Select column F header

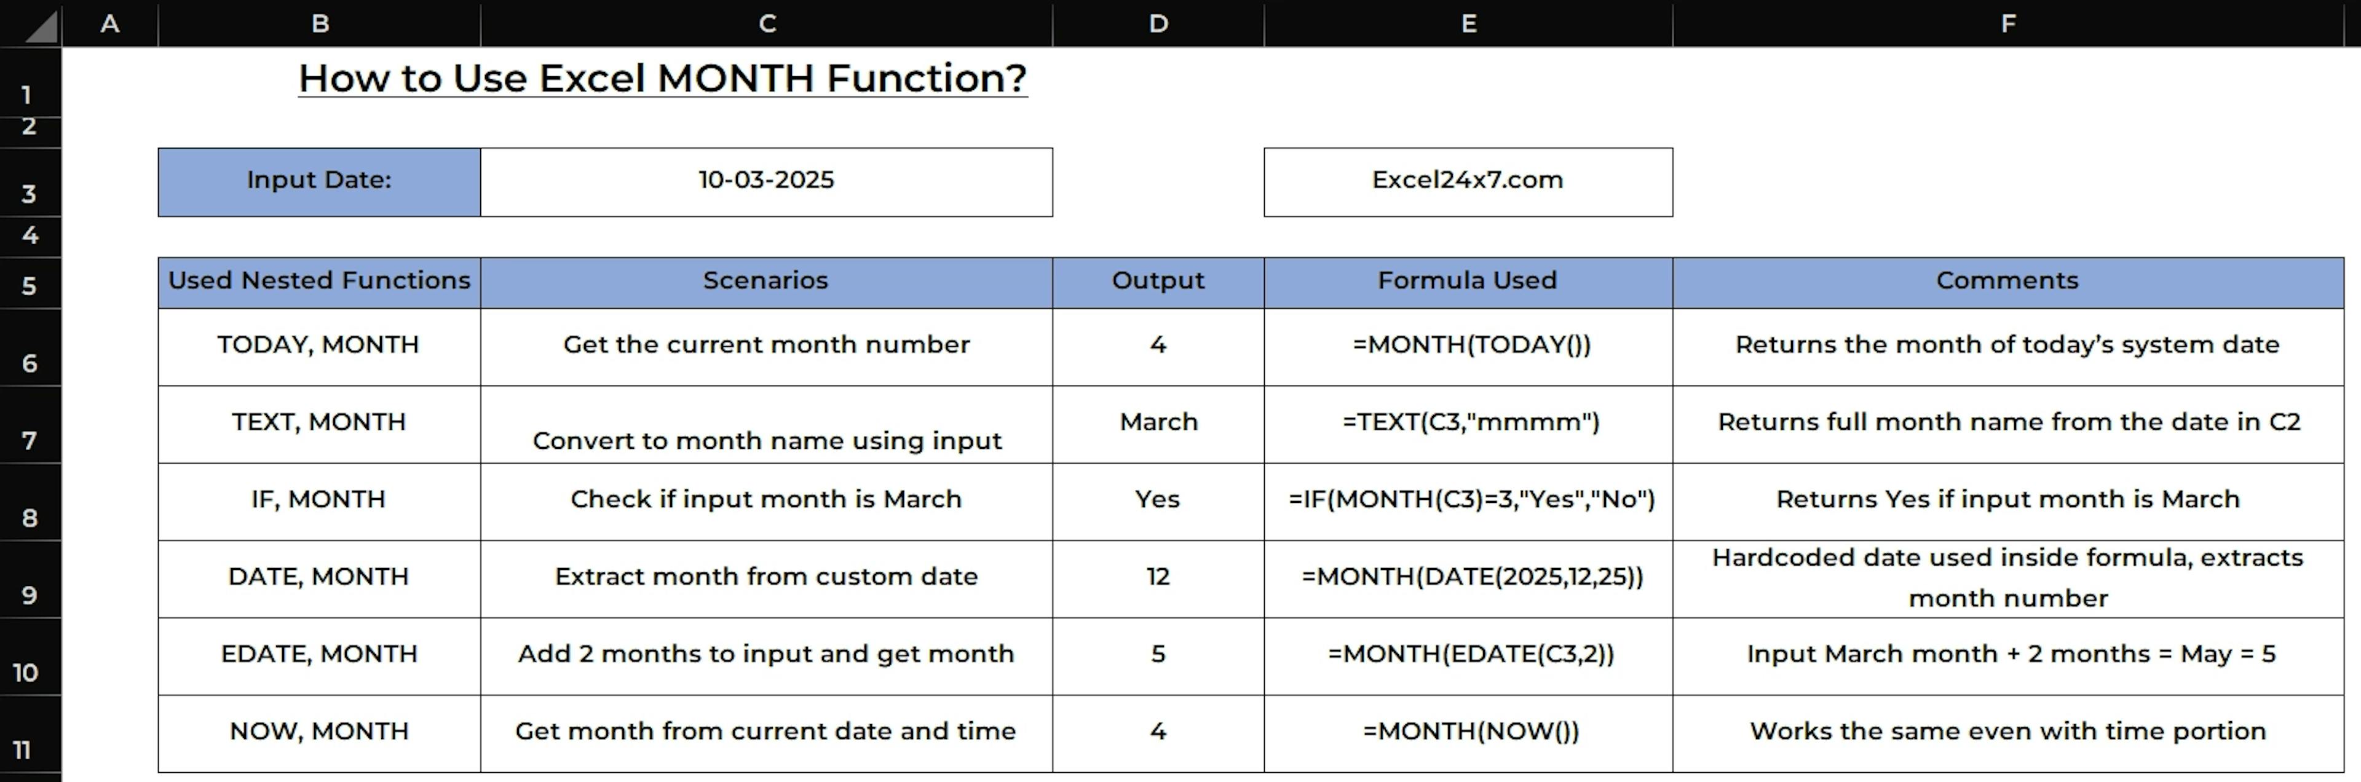coord(2008,24)
